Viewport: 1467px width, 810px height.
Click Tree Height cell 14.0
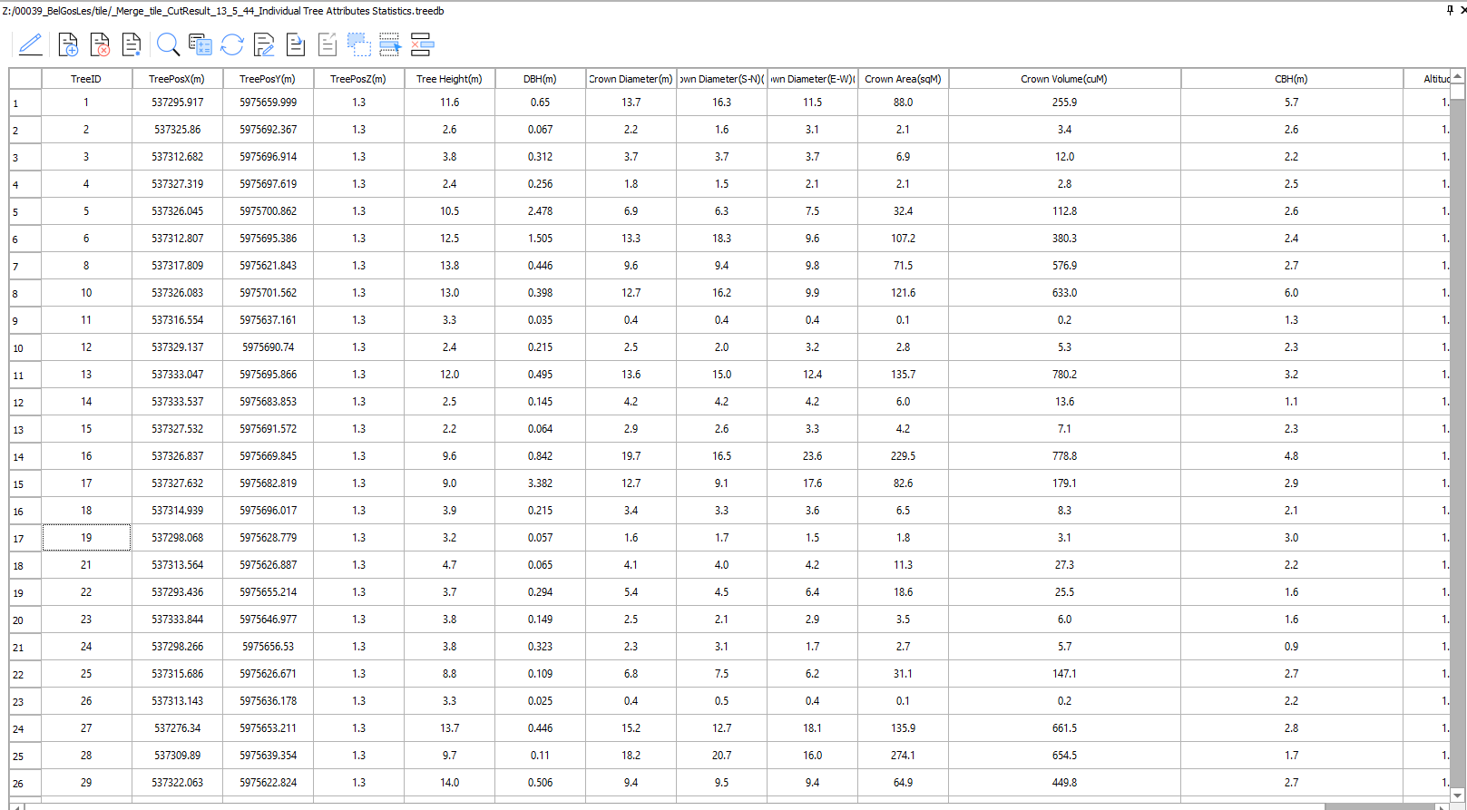[449, 783]
